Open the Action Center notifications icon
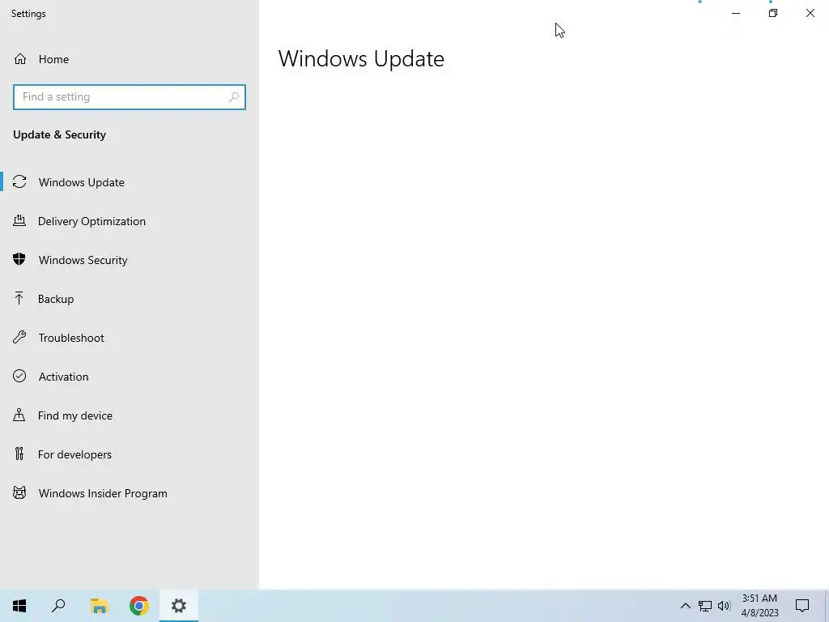 coord(802,606)
